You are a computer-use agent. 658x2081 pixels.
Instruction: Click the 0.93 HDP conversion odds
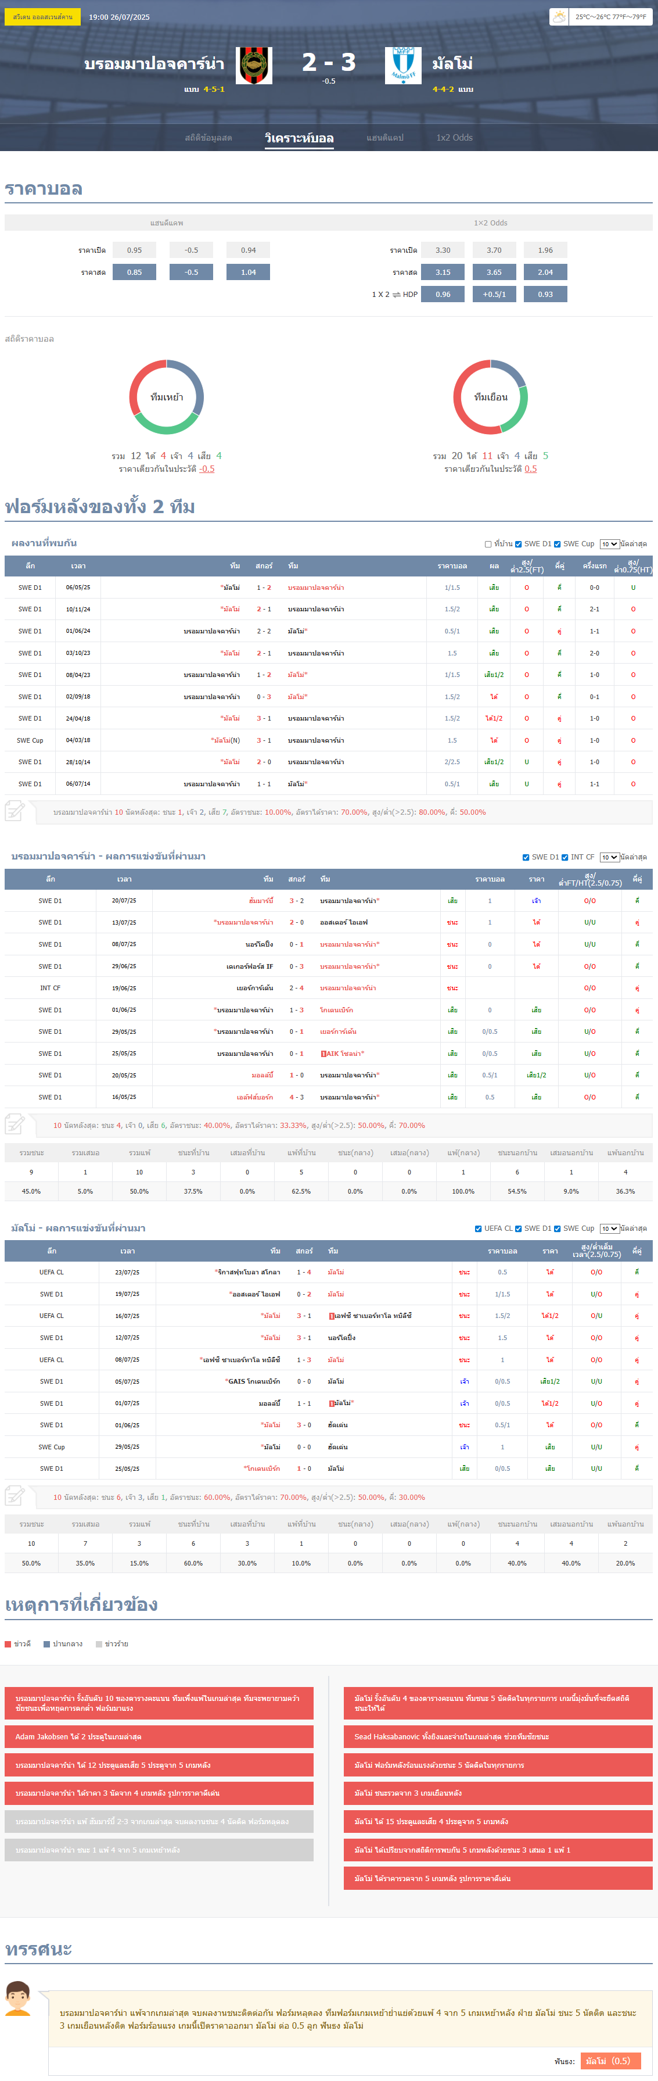coord(546,294)
